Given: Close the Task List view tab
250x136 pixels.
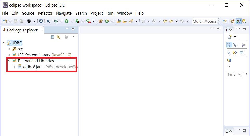Looking at the screenshot, I should pyautogui.click(x=230, y=30).
